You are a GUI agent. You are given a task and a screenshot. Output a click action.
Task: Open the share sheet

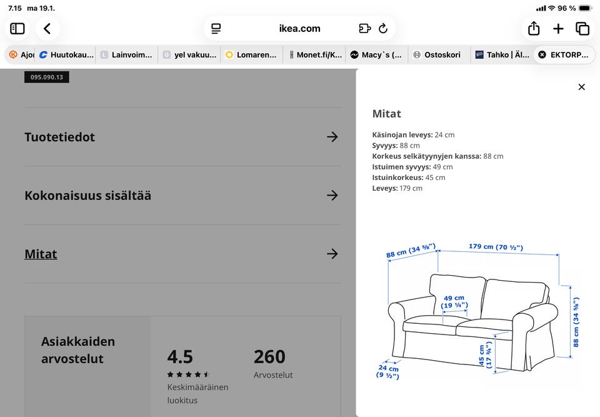(534, 29)
